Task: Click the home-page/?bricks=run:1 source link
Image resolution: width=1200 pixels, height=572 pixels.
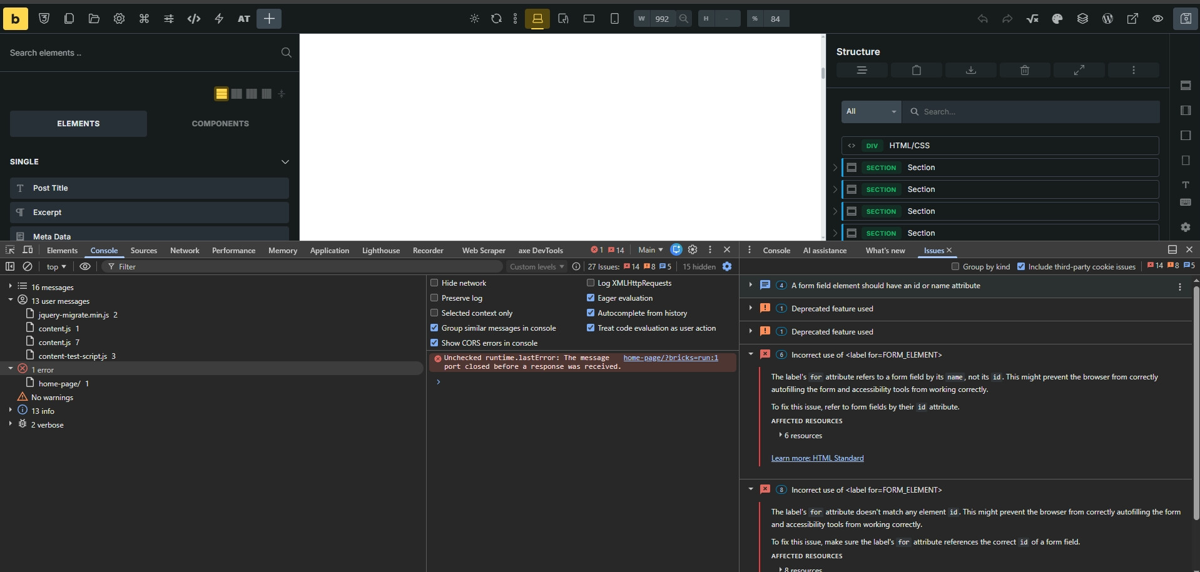Action: point(670,358)
